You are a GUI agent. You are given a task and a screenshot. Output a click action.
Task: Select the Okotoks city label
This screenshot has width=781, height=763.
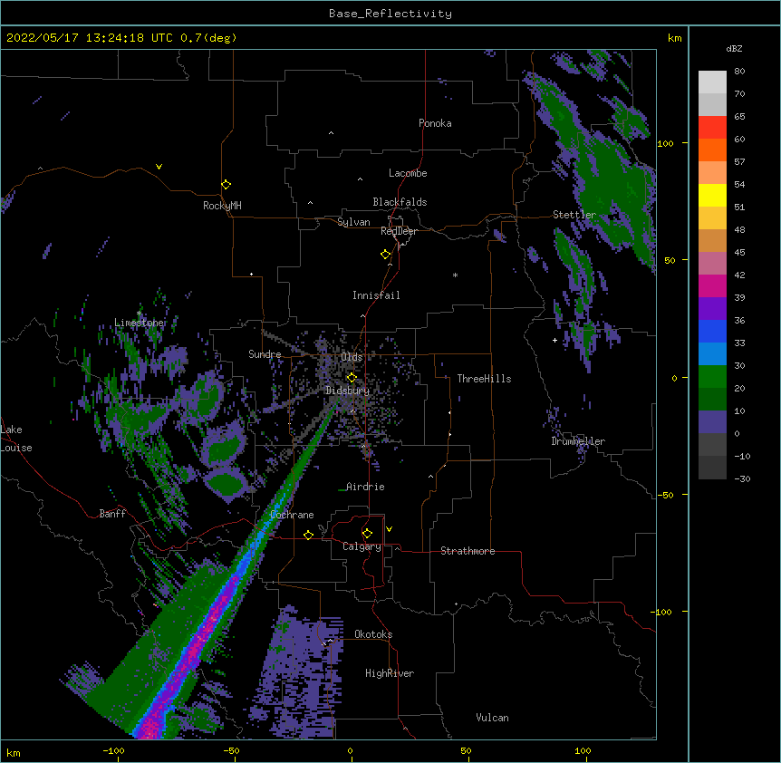(373, 634)
